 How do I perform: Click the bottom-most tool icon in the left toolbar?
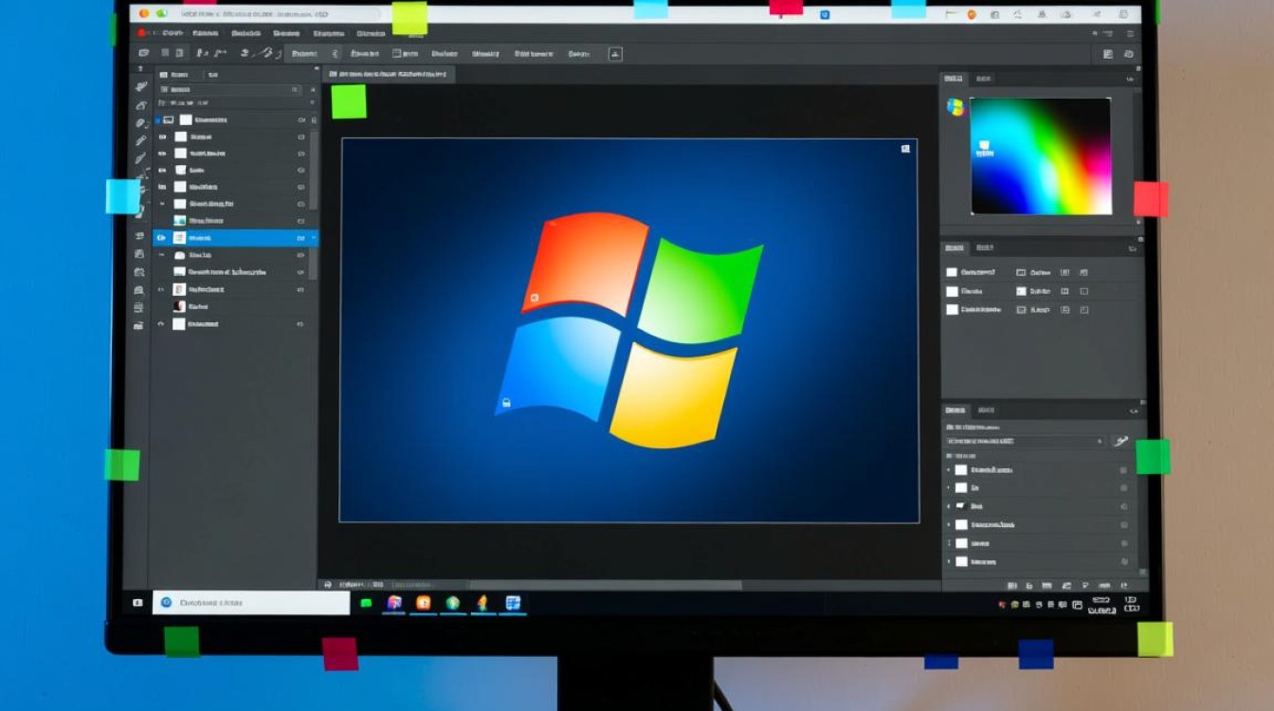coord(138,325)
